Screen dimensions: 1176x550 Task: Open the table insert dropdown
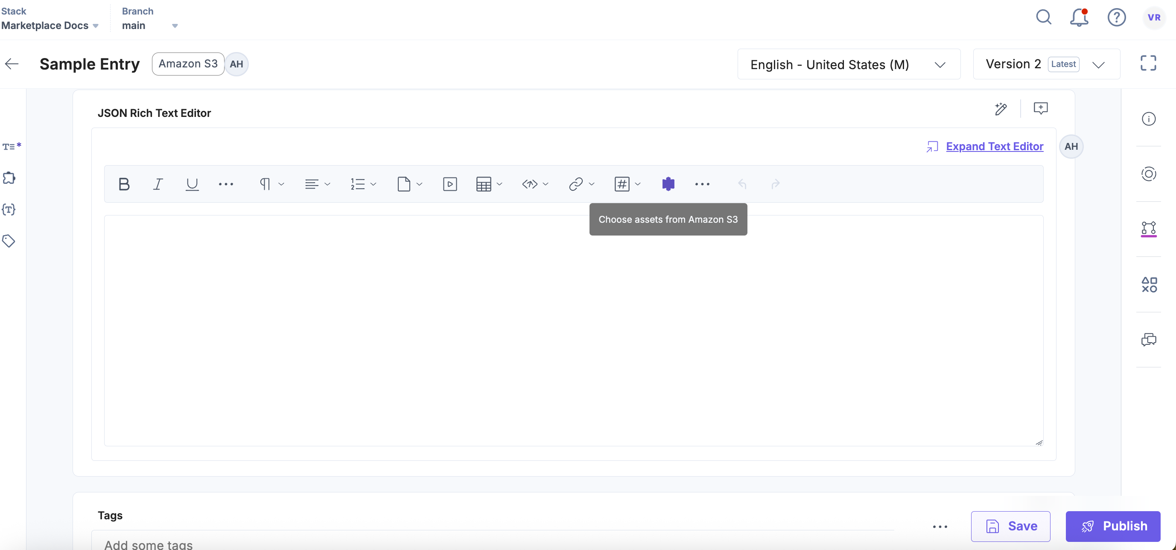pos(488,184)
